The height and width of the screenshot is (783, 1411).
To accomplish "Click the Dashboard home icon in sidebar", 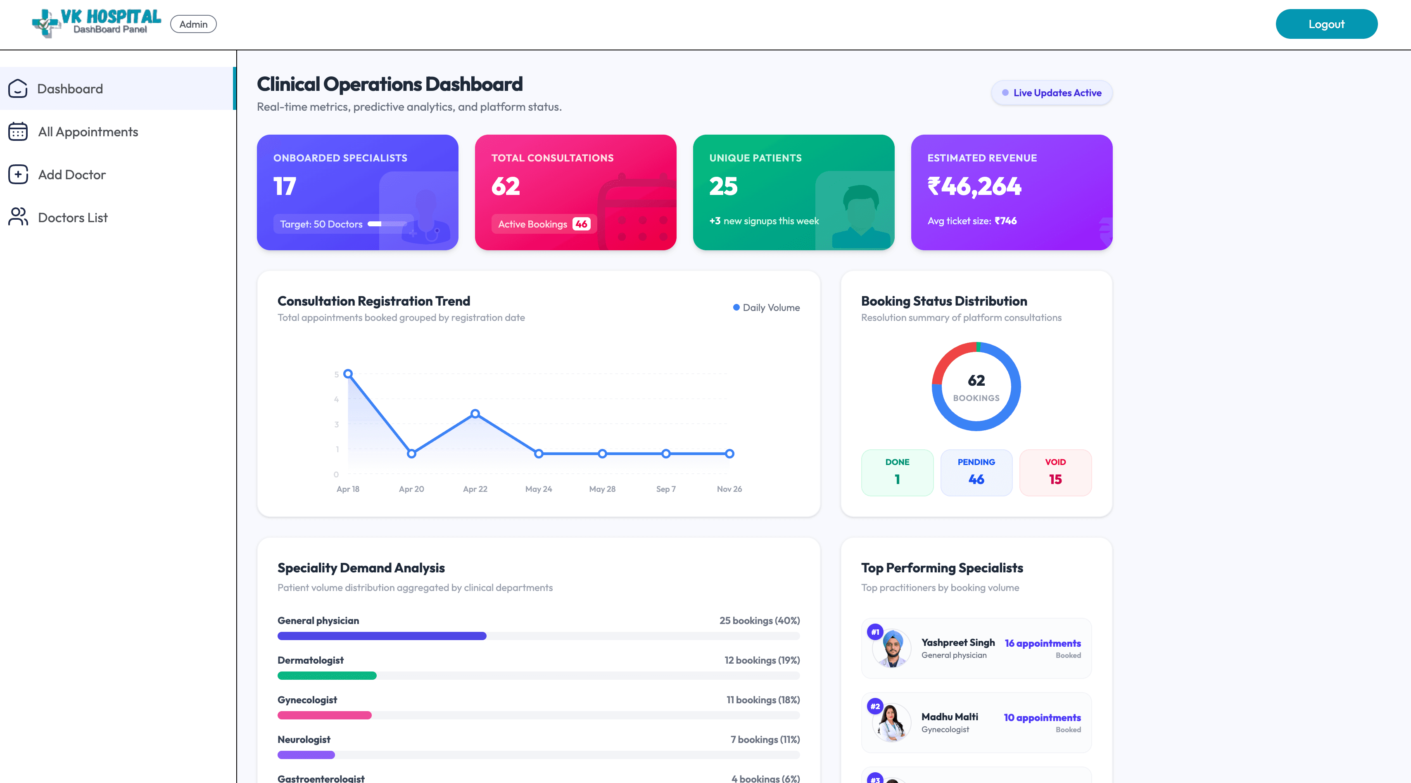I will (18, 89).
